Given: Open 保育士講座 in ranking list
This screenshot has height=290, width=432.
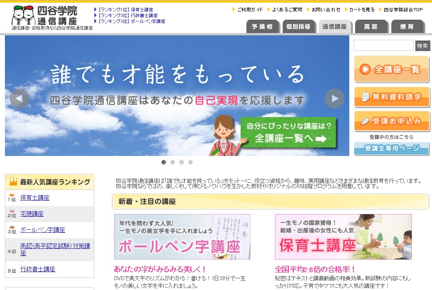Looking at the screenshot, I should (x=35, y=198).
